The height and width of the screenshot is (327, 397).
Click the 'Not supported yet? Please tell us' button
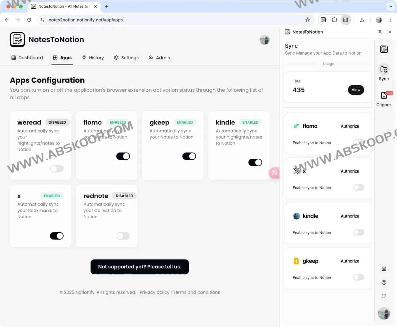pos(140,267)
